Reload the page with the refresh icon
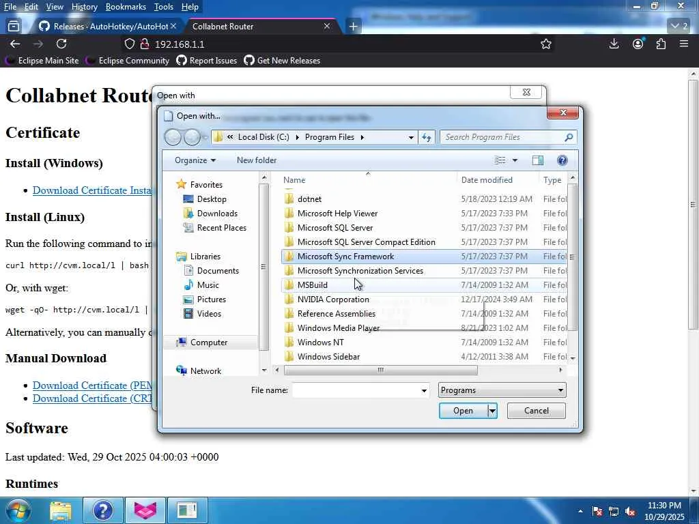699x524 pixels. point(61,44)
